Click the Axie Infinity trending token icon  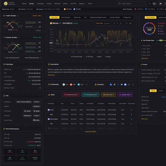146,9
